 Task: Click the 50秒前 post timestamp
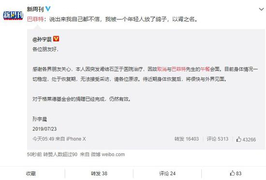34,154
